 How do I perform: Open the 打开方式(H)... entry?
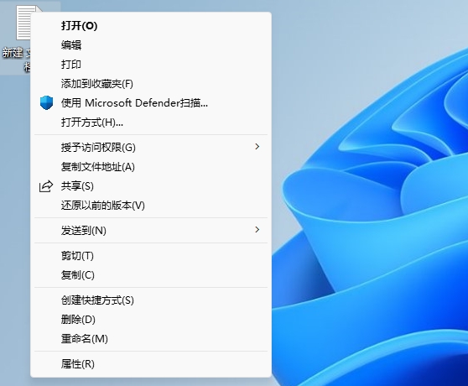(151, 123)
